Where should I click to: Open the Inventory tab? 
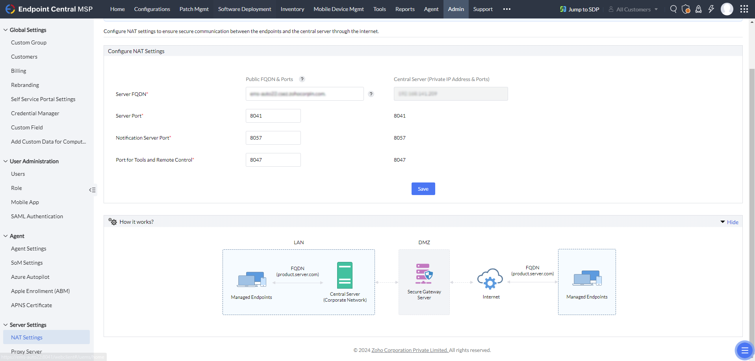tap(292, 9)
